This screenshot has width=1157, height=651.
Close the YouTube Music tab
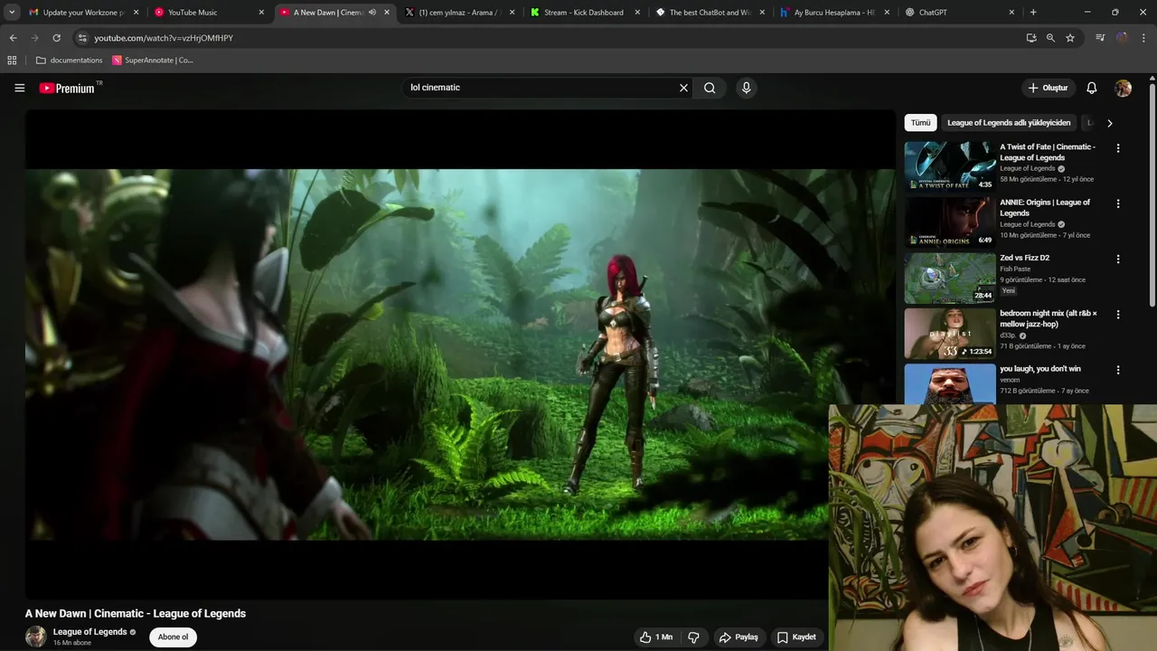point(262,13)
